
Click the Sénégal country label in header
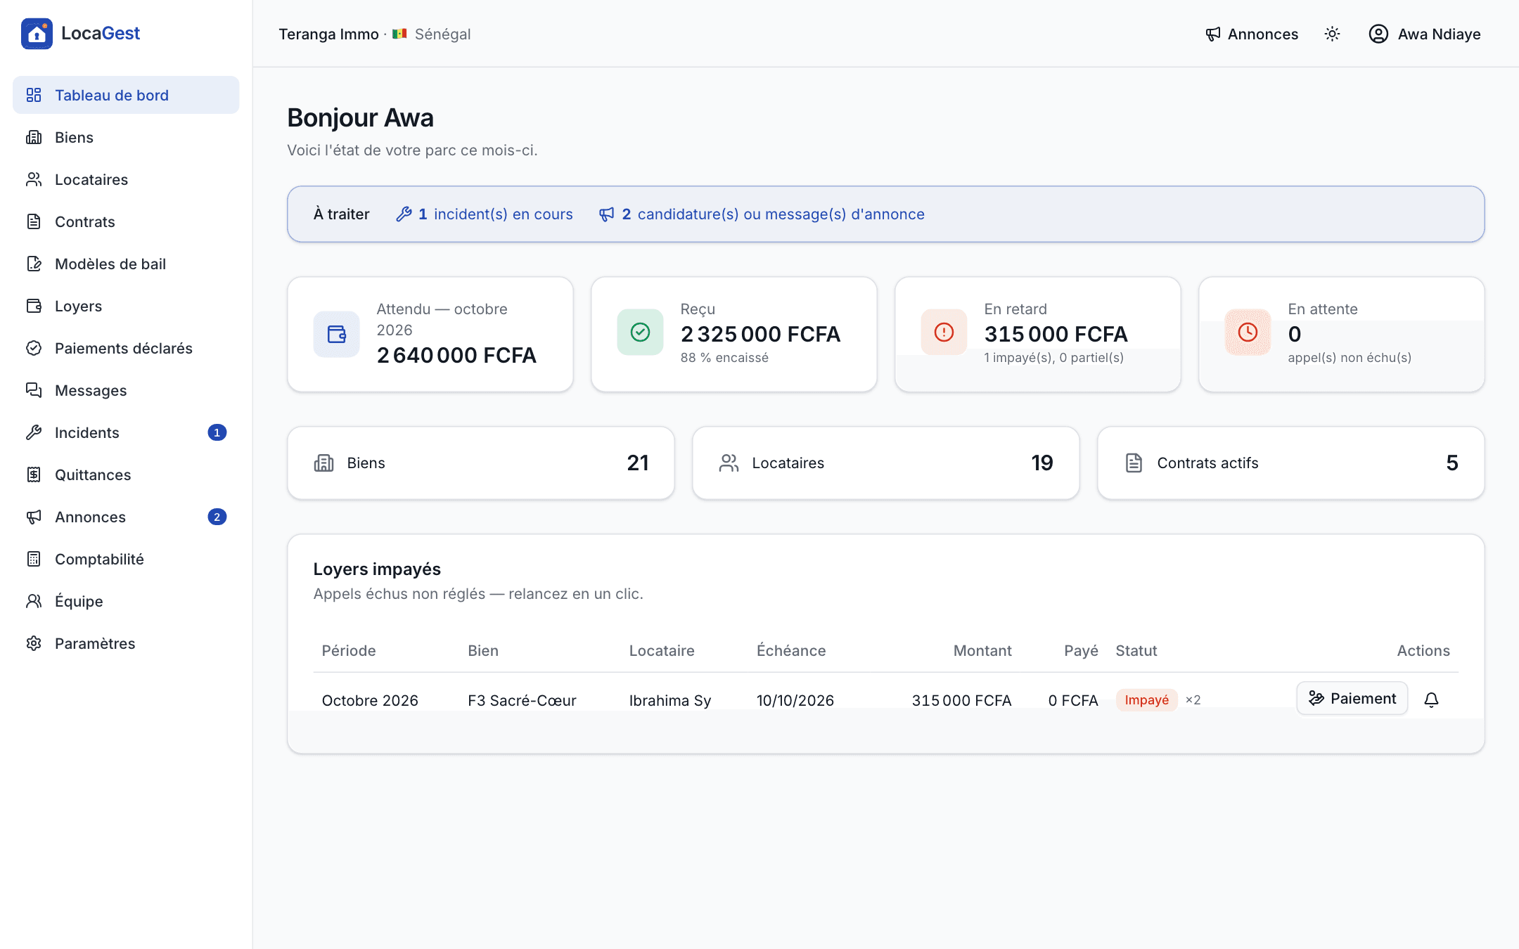pos(443,34)
